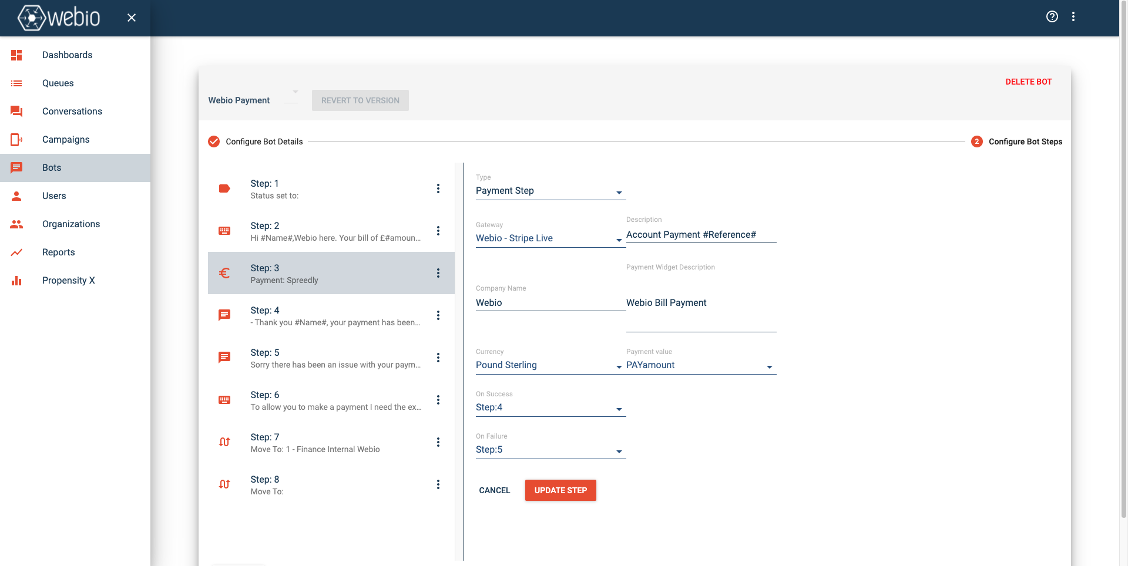Screen dimensions: 1128x566
Task: Click the Step 7 move-to icon
Action: click(x=224, y=442)
